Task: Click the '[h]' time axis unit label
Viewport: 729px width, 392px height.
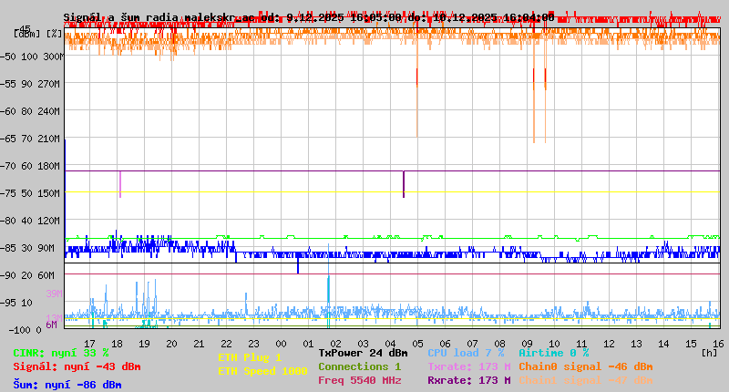Action: (709, 353)
